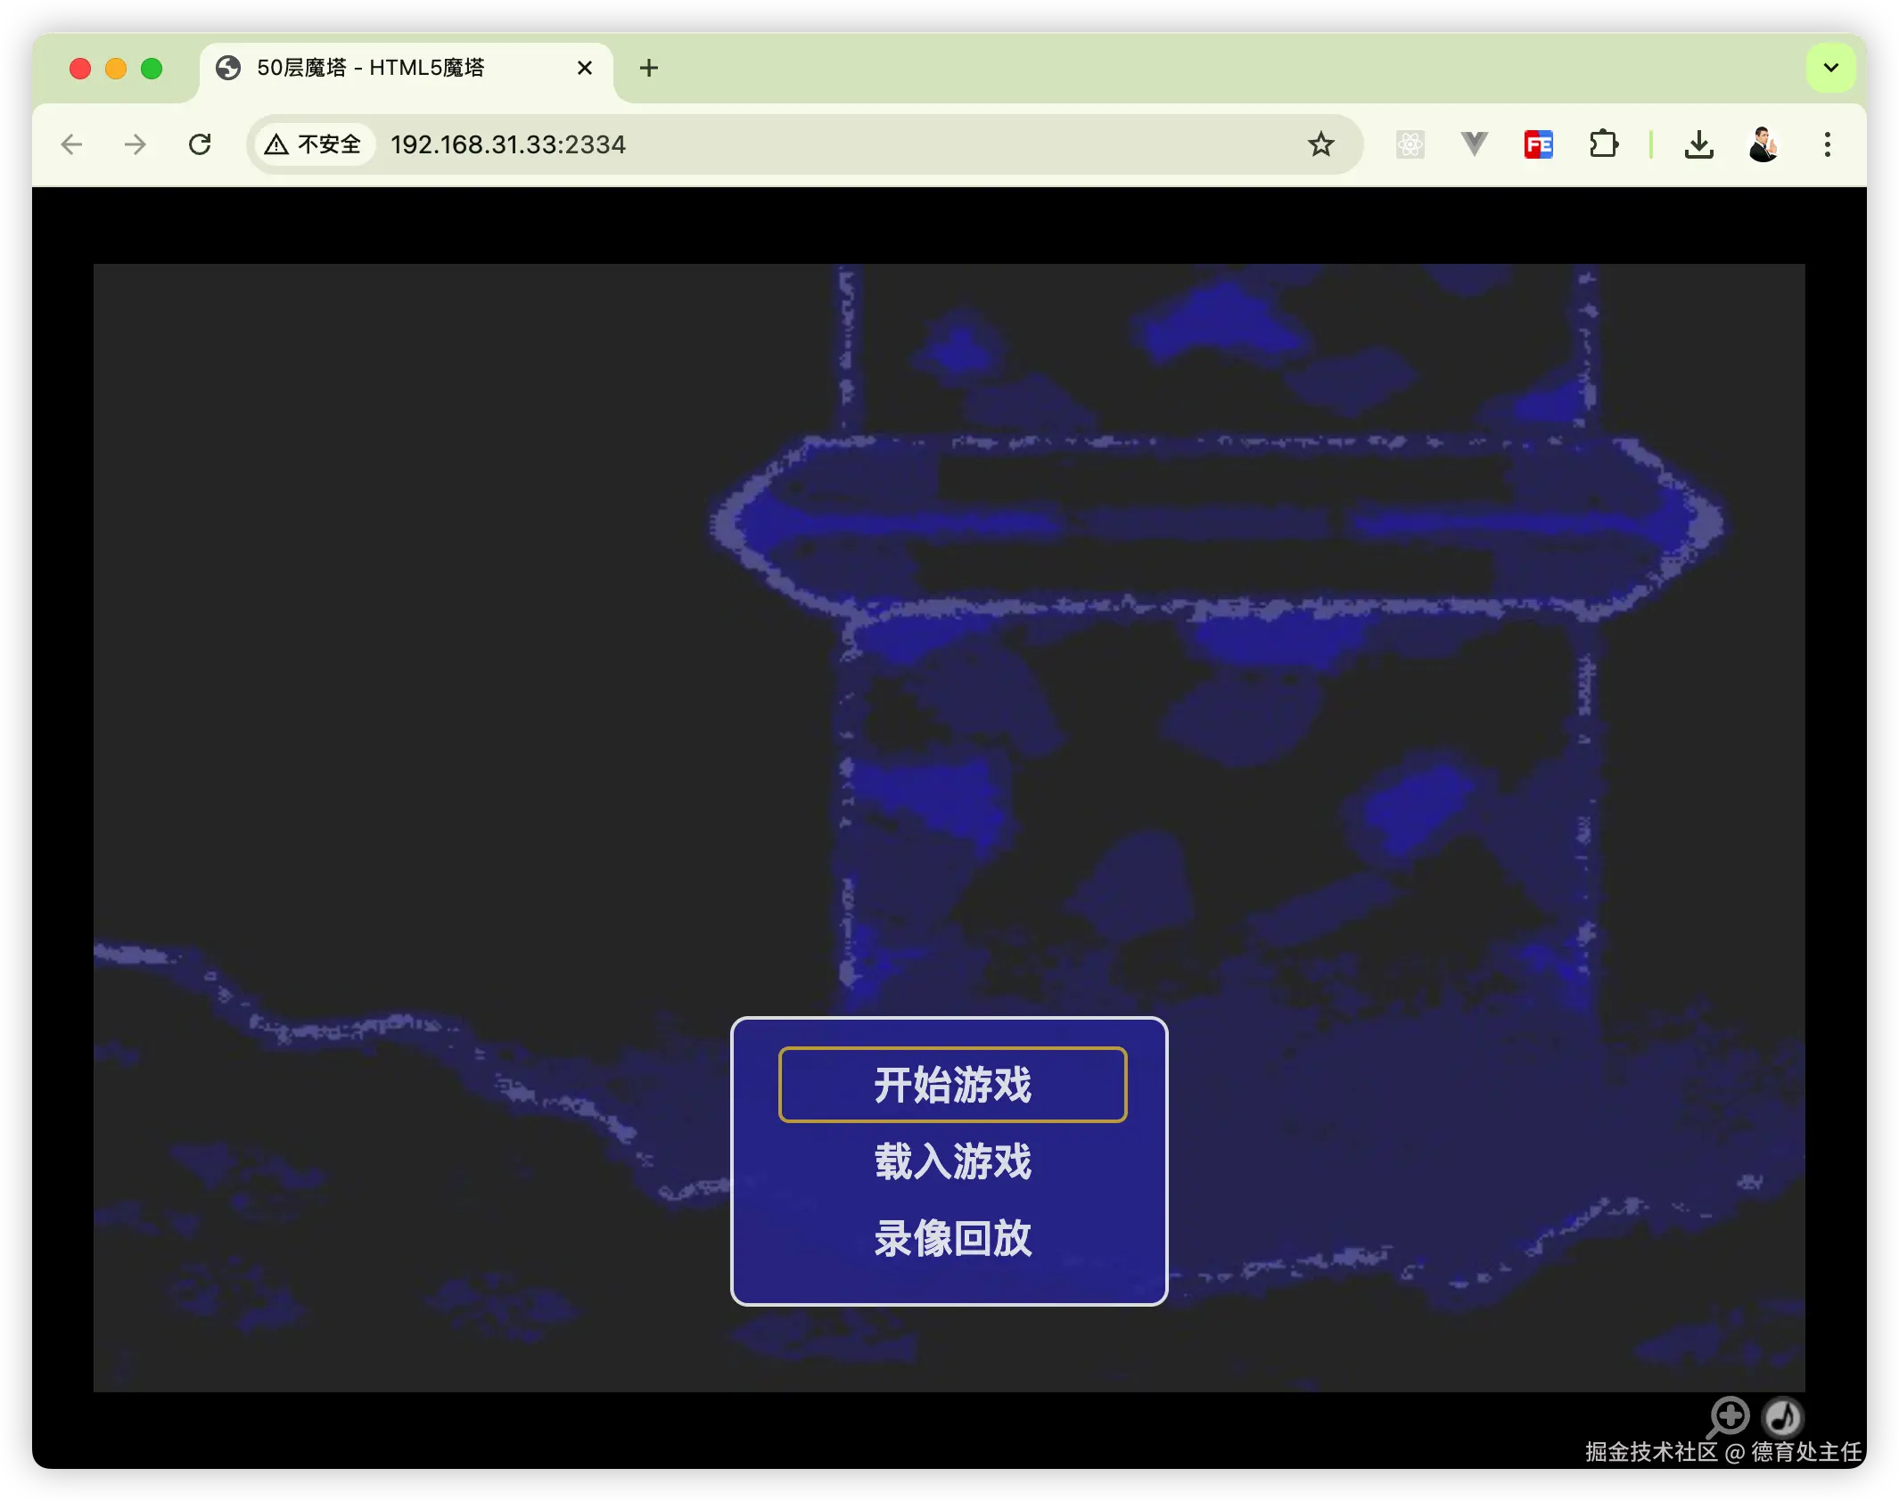The width and height of the screenshot is (1899, 1501).
Task: Click the React DevTools extension icon
Action: click(x=1410, y=144)
